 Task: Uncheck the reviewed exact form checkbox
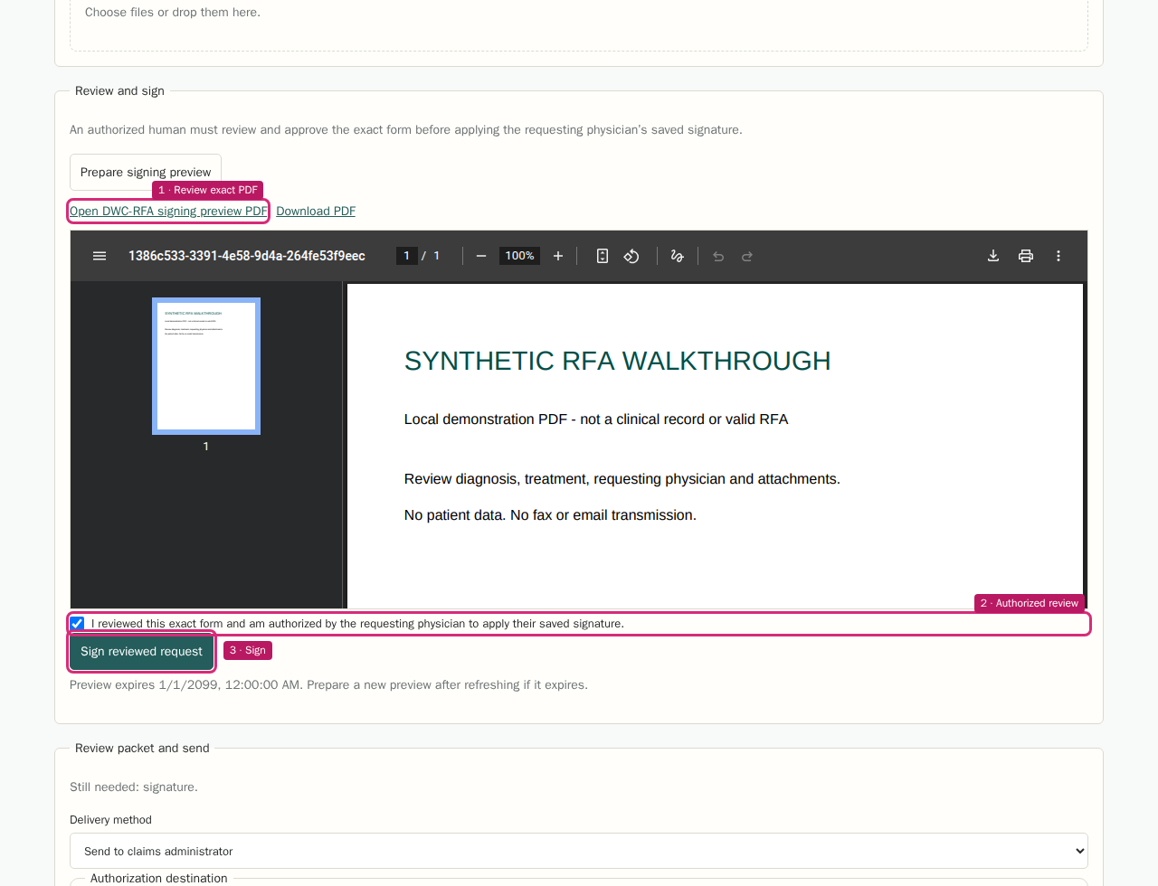78,623
